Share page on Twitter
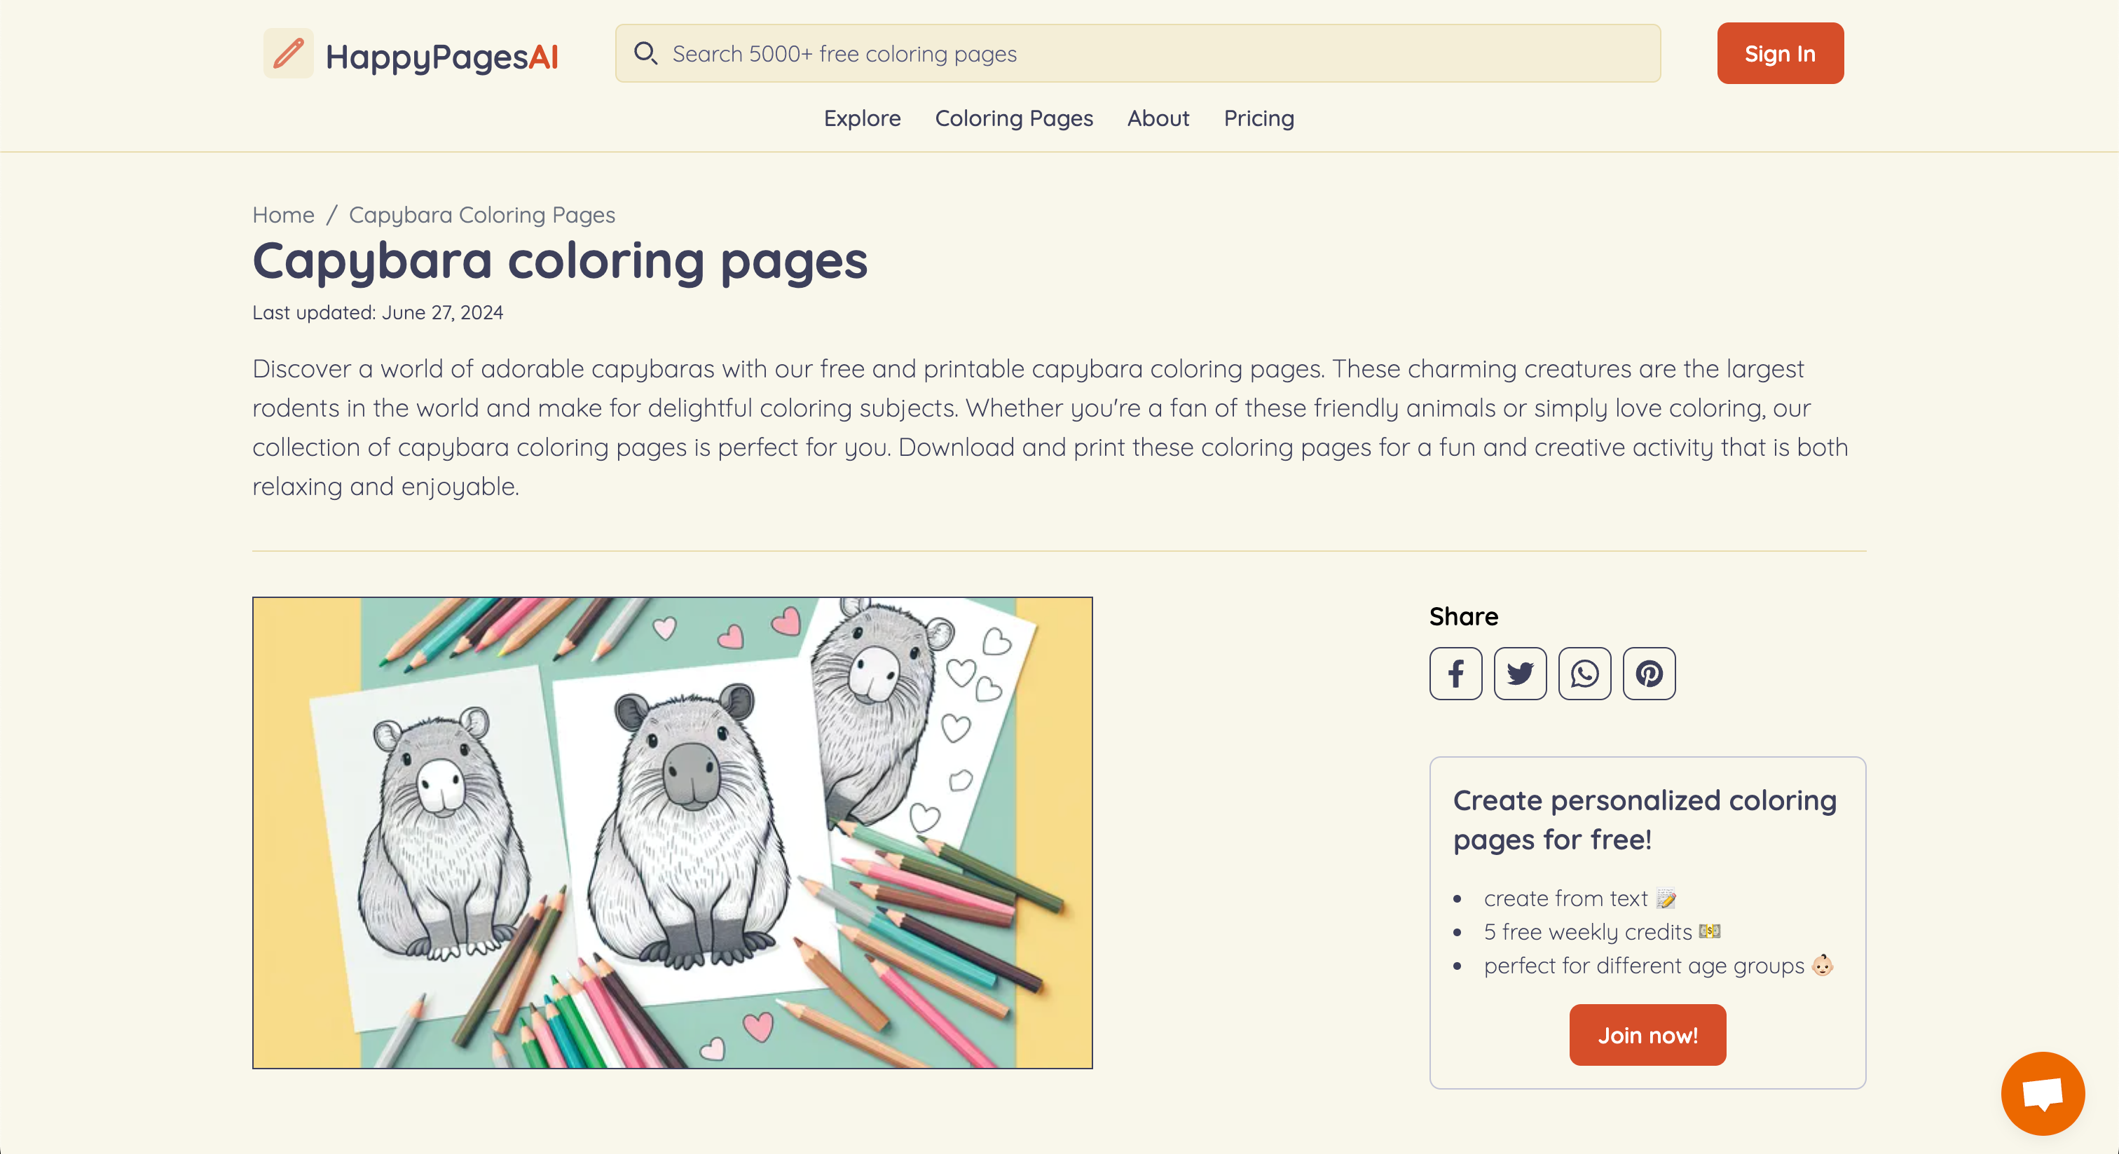 click(x=1519, y=673)
